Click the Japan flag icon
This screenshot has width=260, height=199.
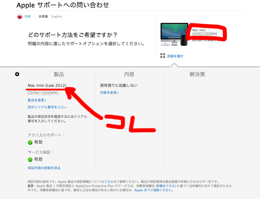(x=19, y=17)
